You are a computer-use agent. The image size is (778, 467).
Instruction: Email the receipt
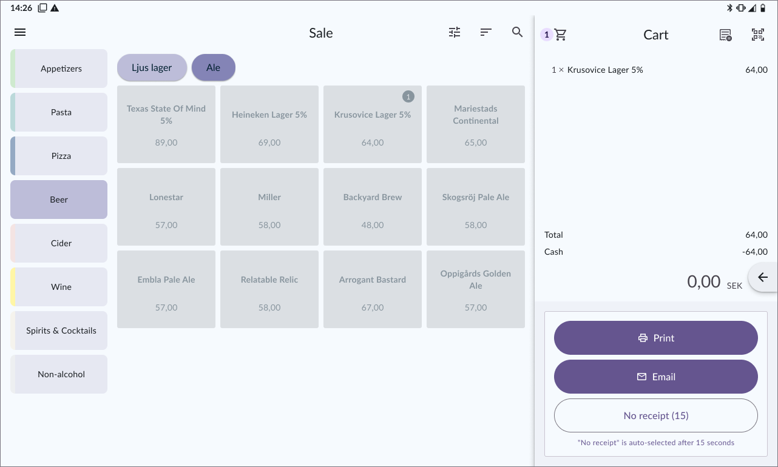656,377
